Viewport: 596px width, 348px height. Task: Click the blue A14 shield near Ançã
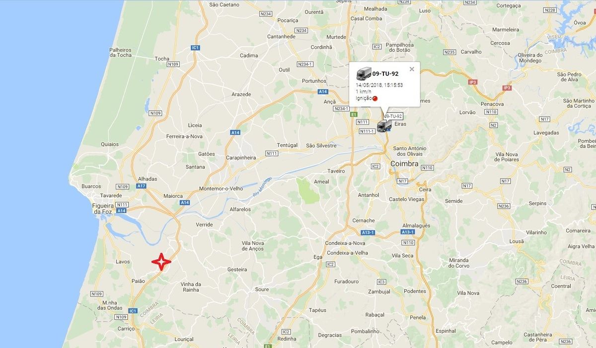click(323, 92)
